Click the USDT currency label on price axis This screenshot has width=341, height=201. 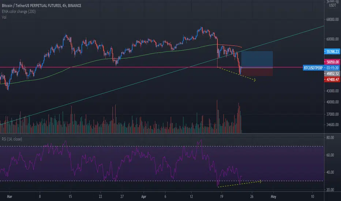(x=332, y=5)
